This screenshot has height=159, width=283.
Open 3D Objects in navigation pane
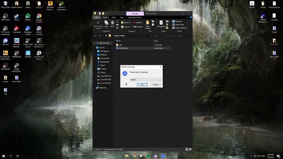pos(103,51)
